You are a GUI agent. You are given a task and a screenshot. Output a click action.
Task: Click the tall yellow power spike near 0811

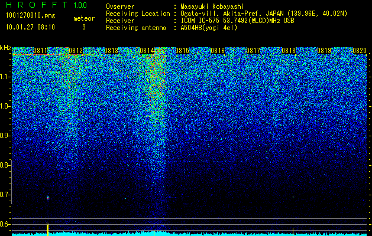[47, 229]
